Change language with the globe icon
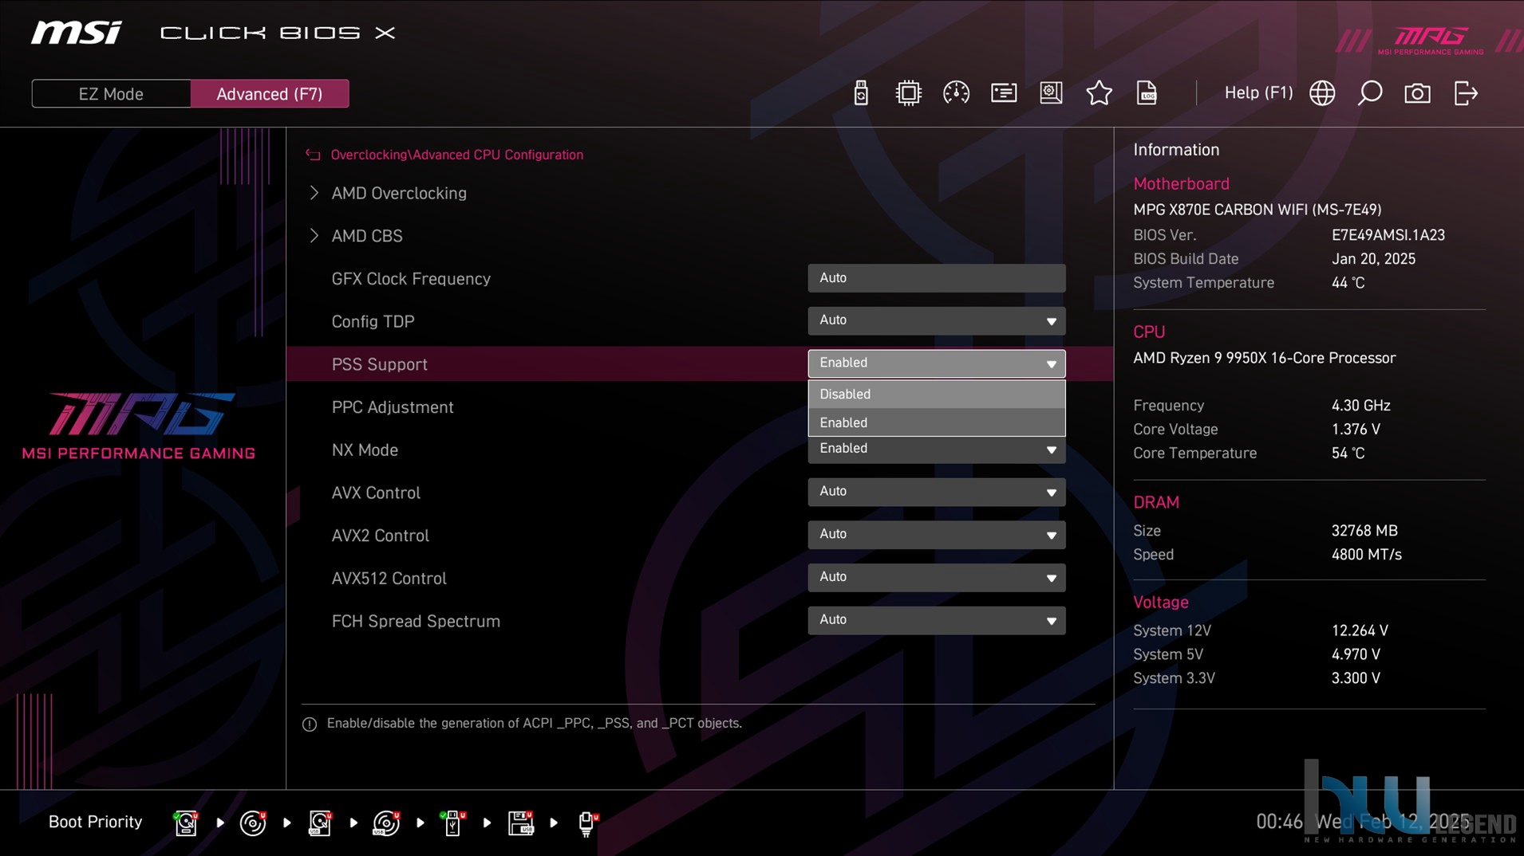The height and width of the screenshot is (856, 1524). 1322,93
